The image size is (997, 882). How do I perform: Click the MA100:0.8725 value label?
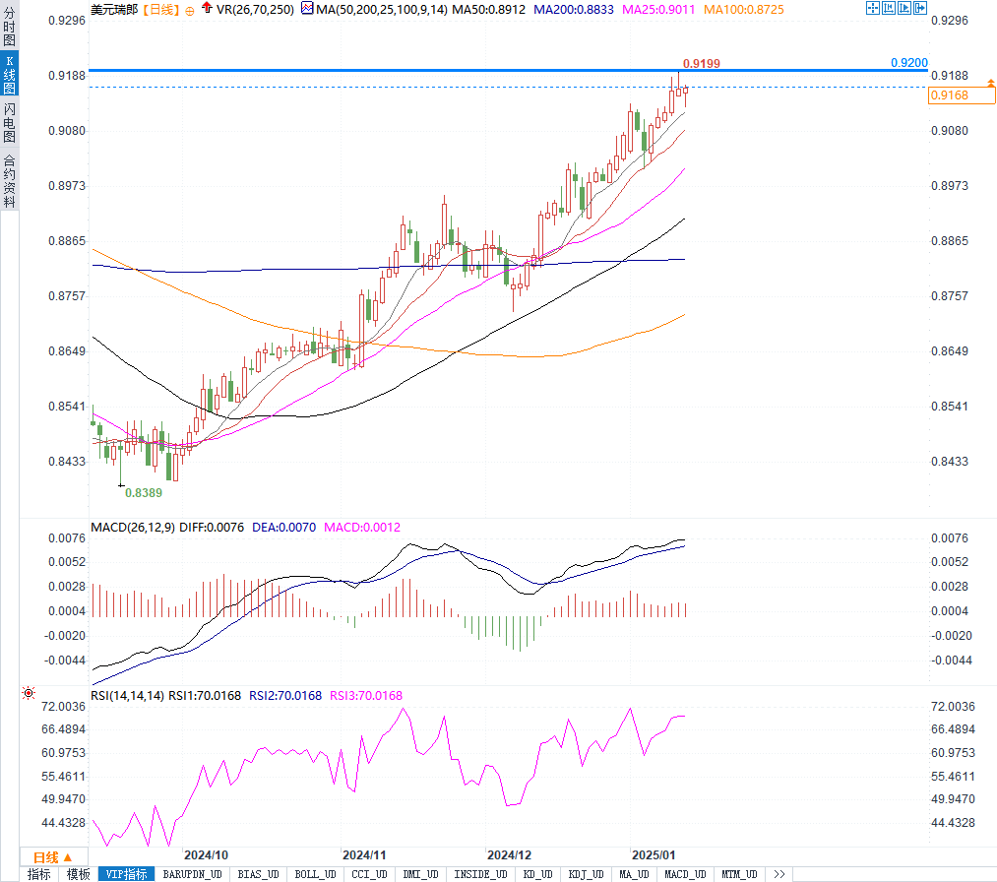click(x=743, y=10)
